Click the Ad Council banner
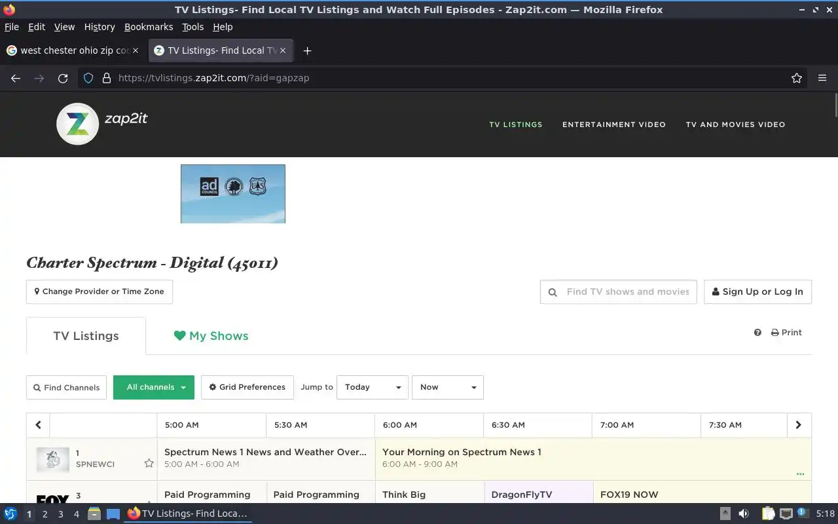Viewport: 838px width, 524px height. 233,194
